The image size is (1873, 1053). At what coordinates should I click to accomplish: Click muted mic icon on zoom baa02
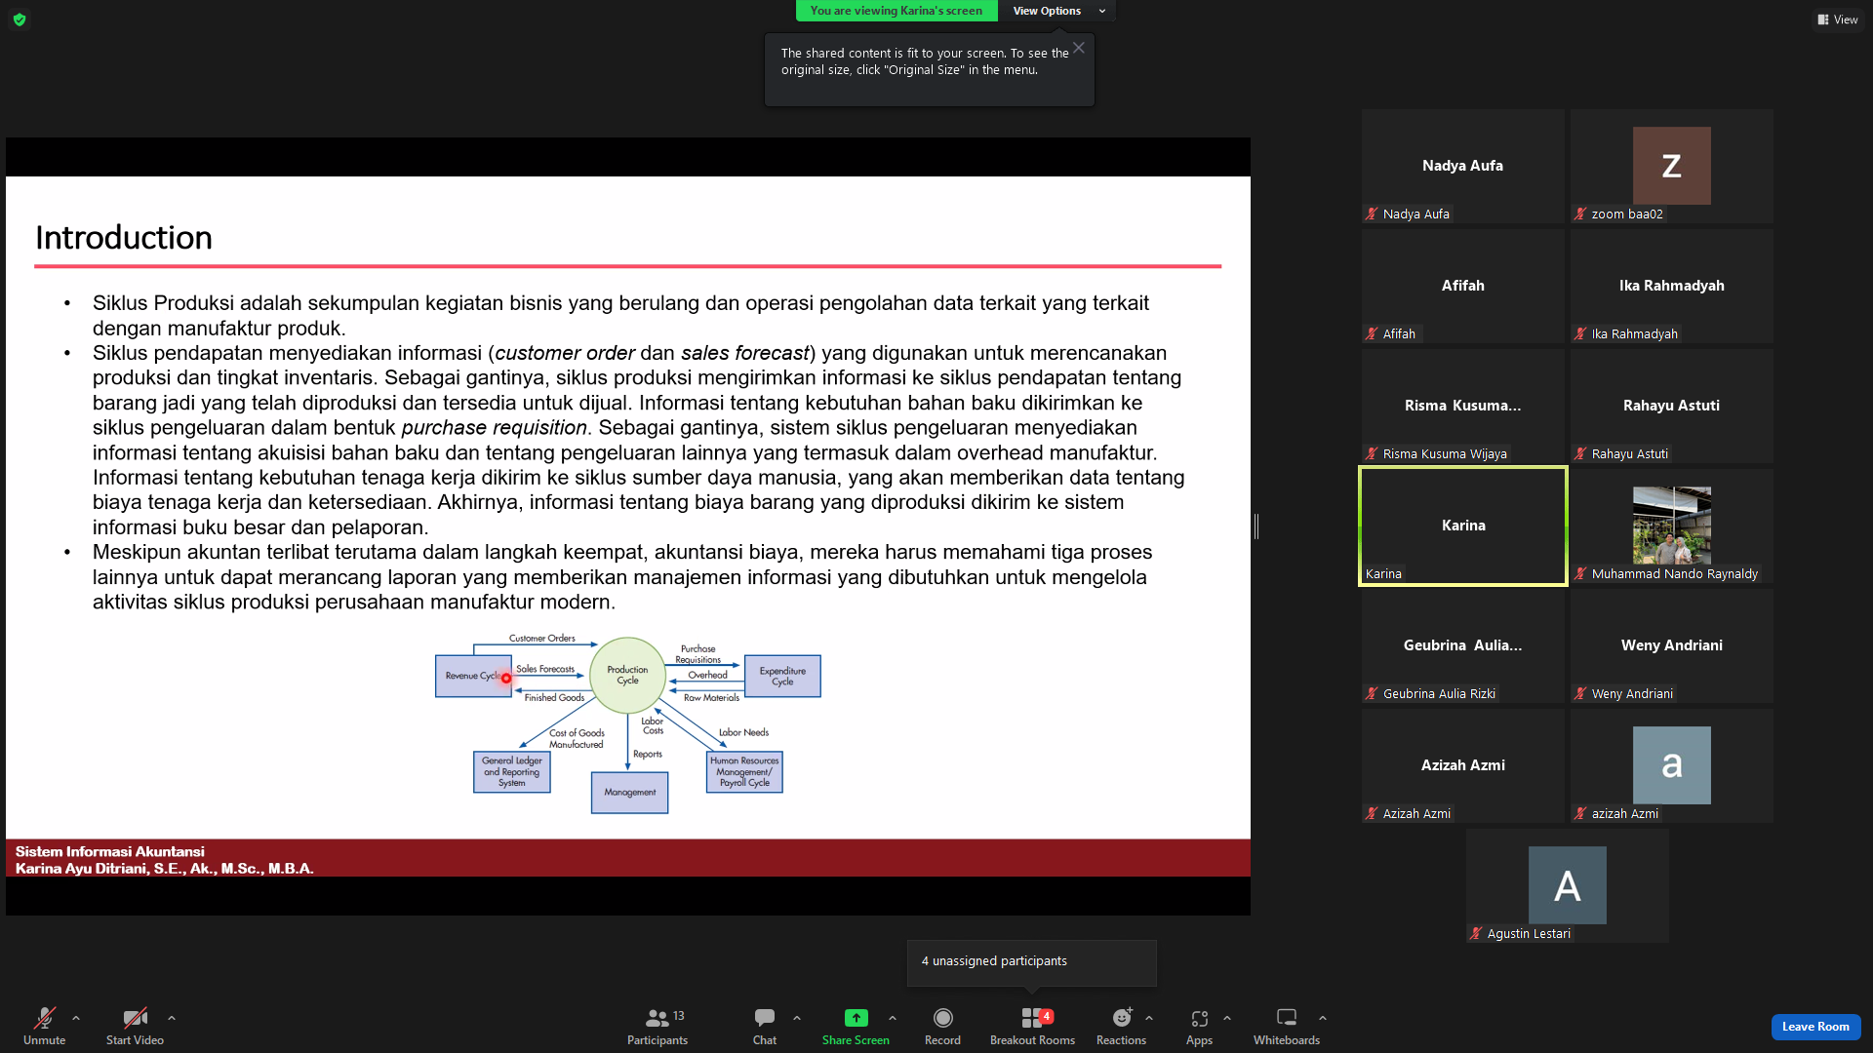click(x=1581, y=214)
